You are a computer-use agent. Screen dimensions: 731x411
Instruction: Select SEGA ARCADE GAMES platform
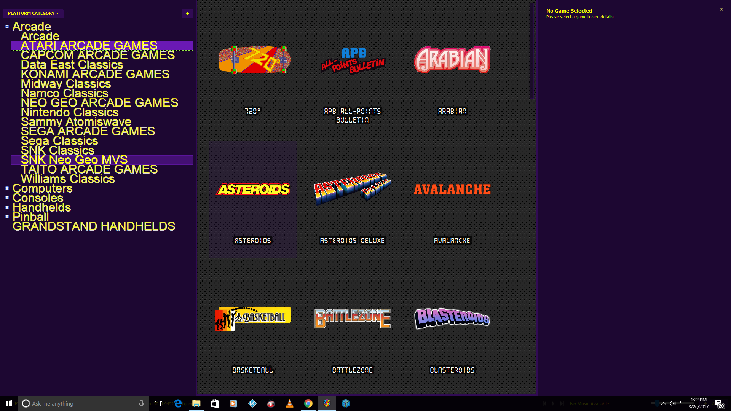coord(88,131)
